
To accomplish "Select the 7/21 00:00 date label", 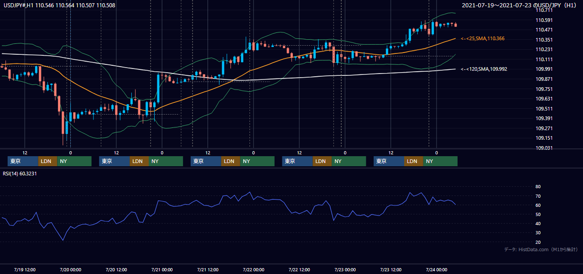I will click(162, 269).
